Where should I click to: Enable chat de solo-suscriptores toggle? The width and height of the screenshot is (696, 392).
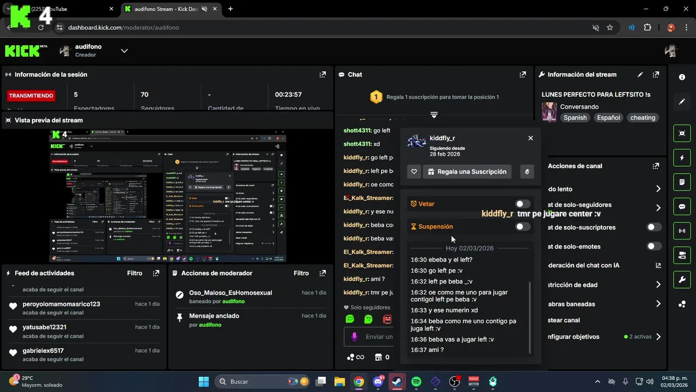(x=654, y=227)
